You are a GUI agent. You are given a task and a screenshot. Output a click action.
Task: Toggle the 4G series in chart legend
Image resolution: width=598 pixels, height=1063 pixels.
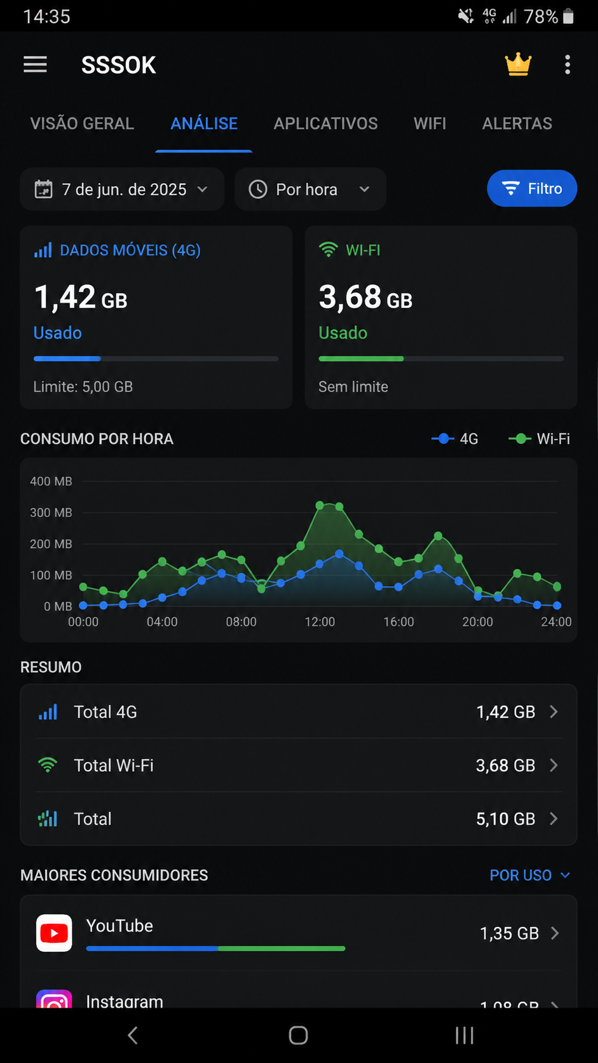[x=455, y=439]
